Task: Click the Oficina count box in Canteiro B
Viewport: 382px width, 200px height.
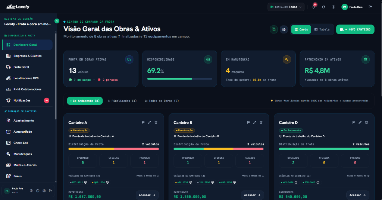Action: coord(219,161)
